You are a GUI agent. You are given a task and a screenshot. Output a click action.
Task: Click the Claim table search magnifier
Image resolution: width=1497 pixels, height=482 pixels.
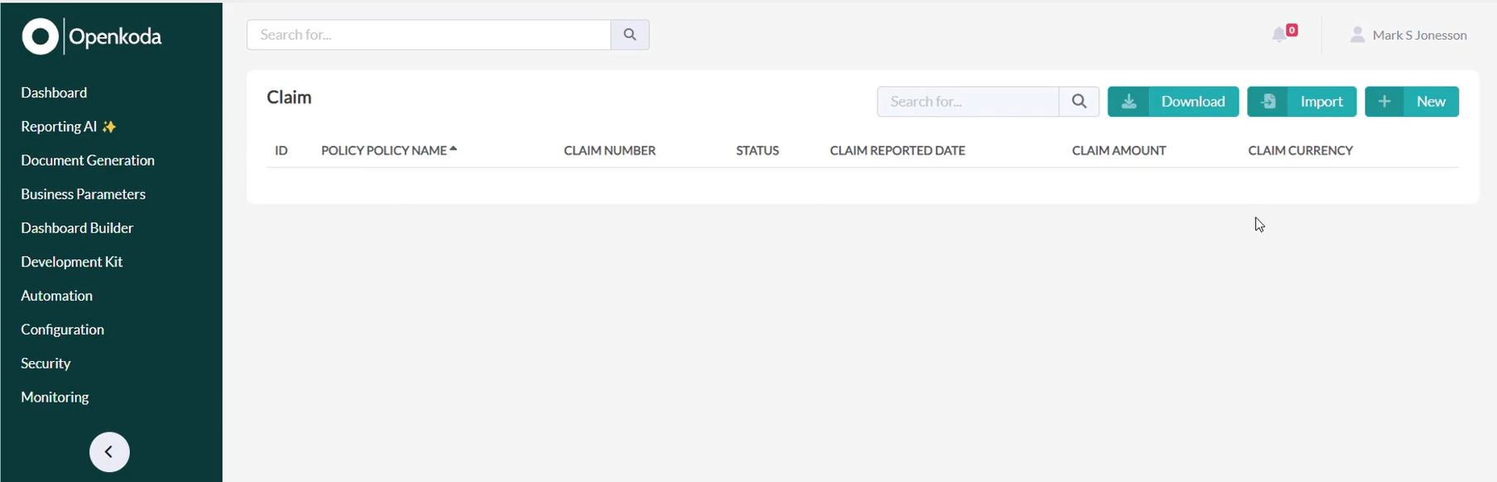pos(1079,101)
